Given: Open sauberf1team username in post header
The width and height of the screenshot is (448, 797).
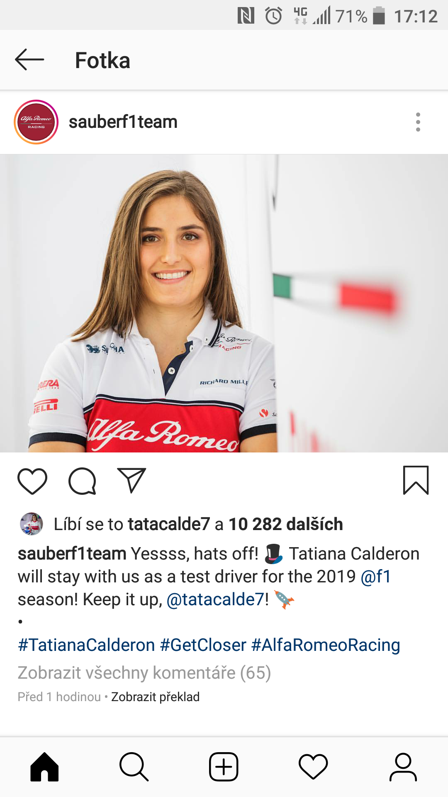Looking at the screenshot, I should click(x=123, y=122).
